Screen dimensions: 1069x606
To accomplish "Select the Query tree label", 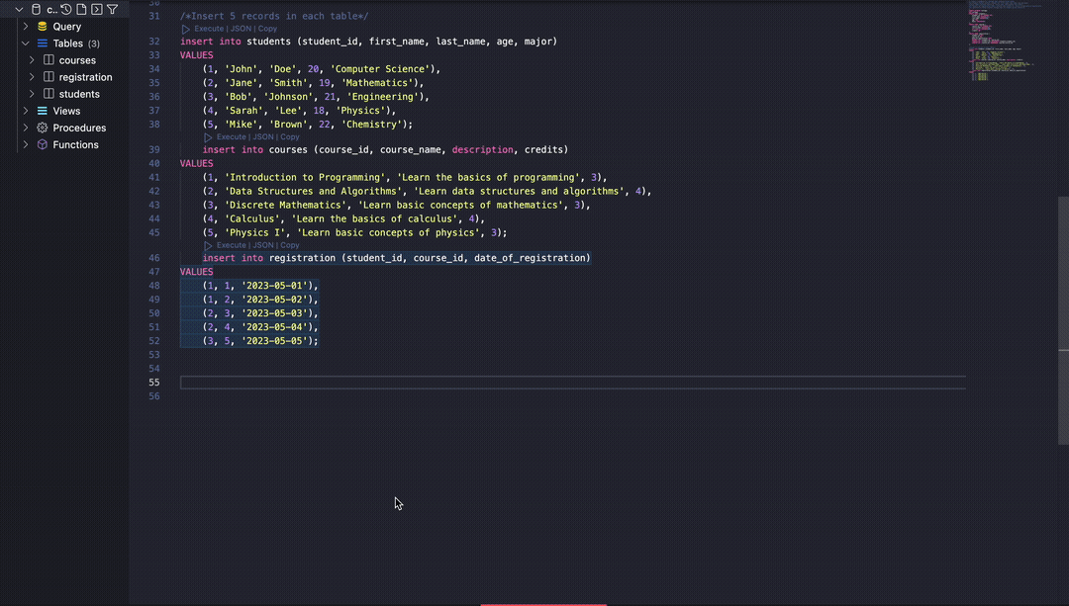I will pyautogui.click(x=67, y=27).
